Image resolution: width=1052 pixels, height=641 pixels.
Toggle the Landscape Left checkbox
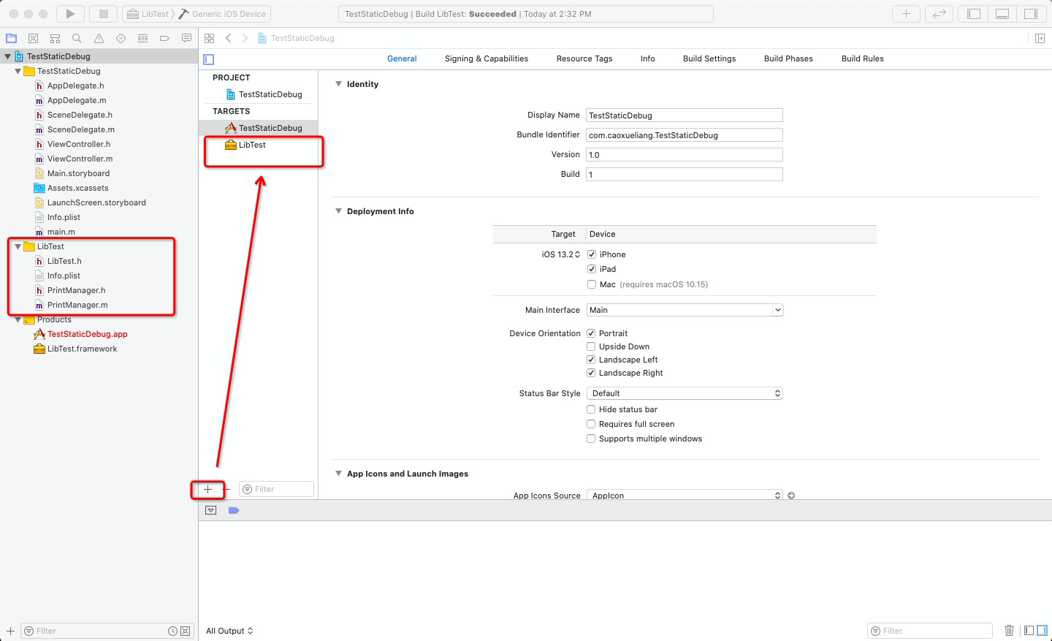point(591,360)
